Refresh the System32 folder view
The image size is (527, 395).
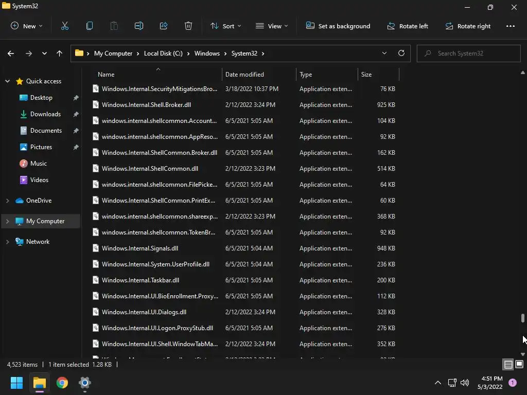tap(401, 53)
